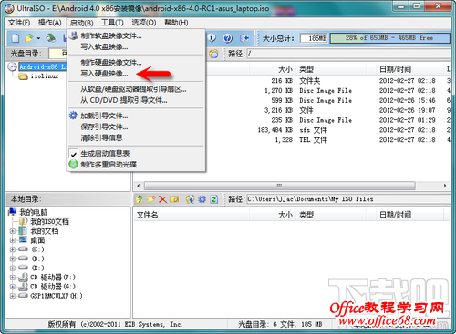The width and height of the screenshot is (456, 334).
Task: Click the scrollbar left arrow in upper pane
Action: pos(139,186)
